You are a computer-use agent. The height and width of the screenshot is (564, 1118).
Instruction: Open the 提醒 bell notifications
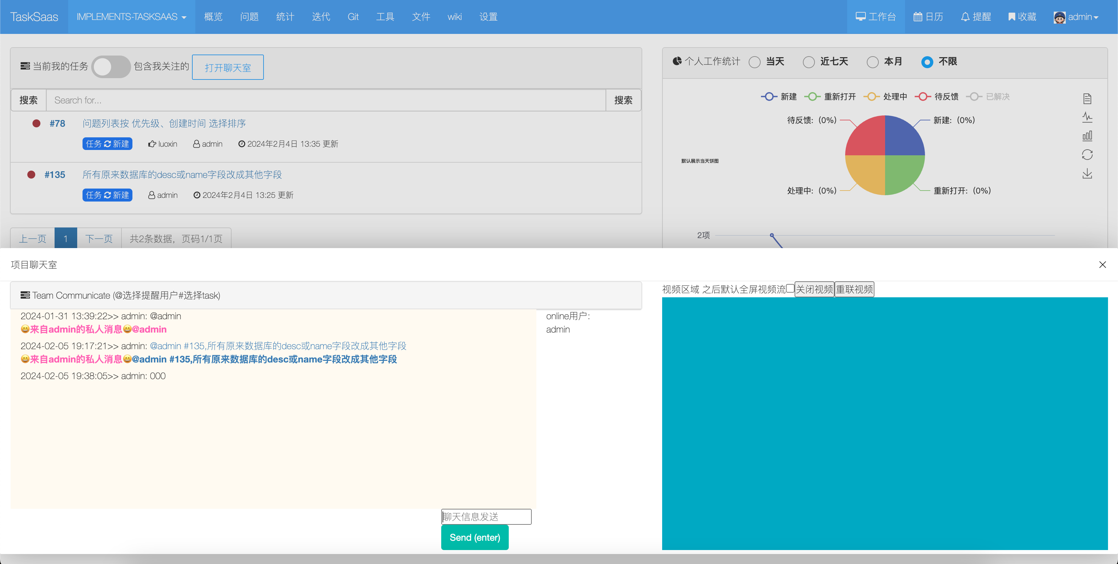[x=976, y=17]
